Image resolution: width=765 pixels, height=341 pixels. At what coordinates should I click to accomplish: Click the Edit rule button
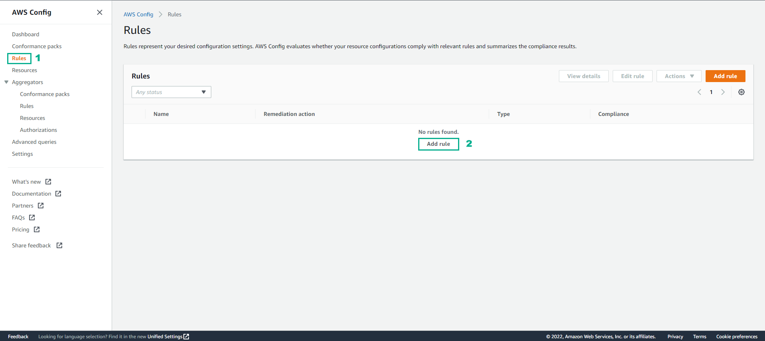(x=632, y=76)
